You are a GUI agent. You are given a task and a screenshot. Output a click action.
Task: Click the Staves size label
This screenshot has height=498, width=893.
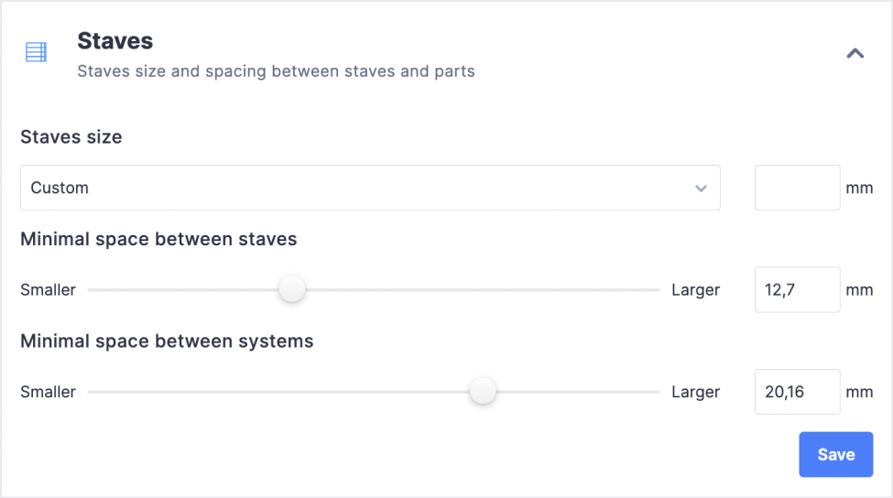coord(71,137)
